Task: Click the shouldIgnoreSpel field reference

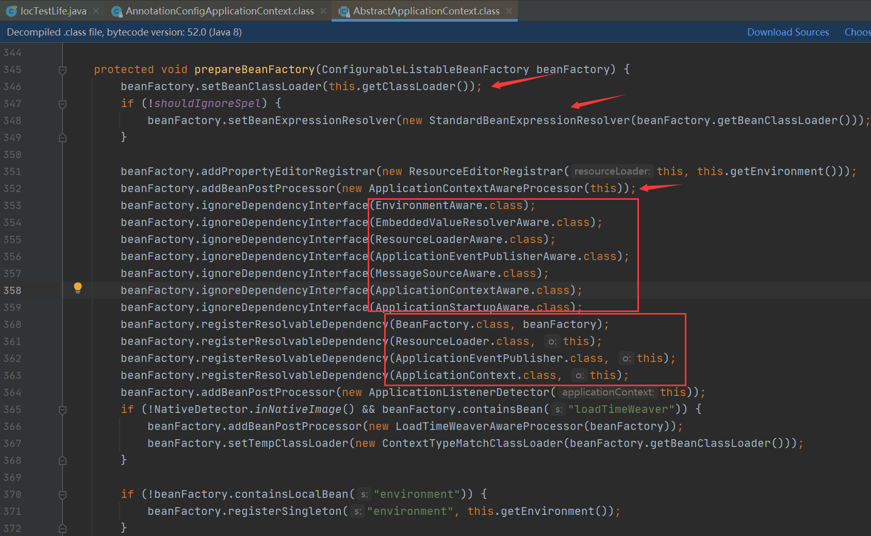Action: point(207,103)
